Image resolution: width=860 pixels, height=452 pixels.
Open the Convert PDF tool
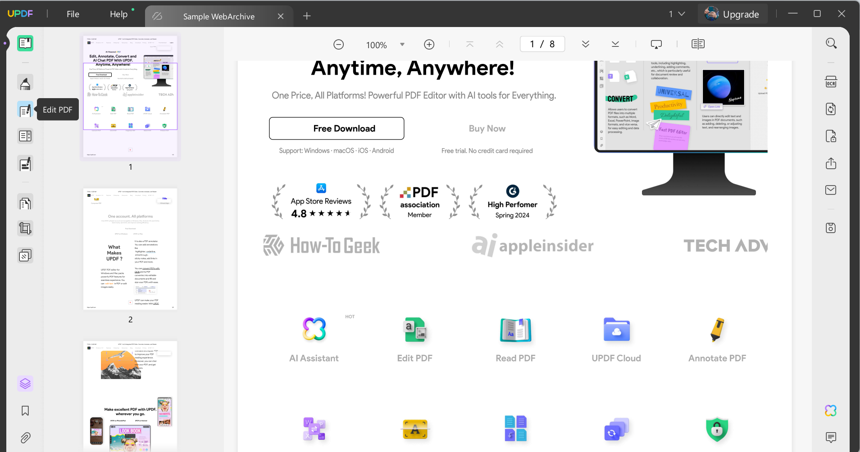point(831,109)
